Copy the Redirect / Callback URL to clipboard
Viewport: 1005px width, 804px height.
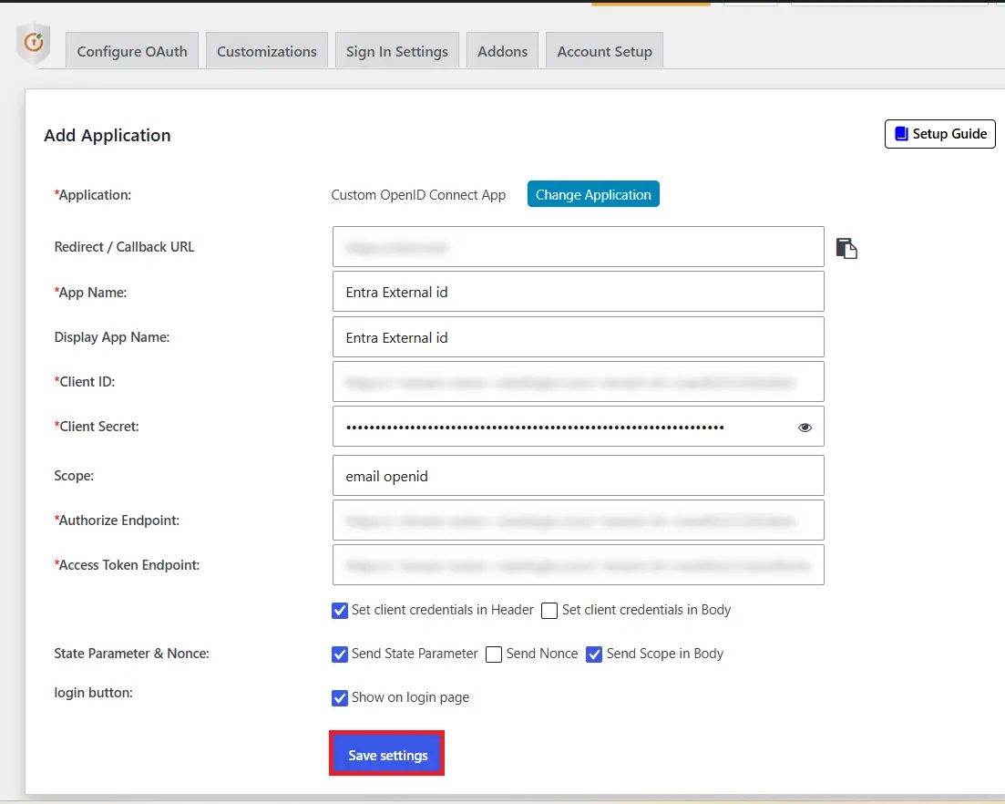846,248
